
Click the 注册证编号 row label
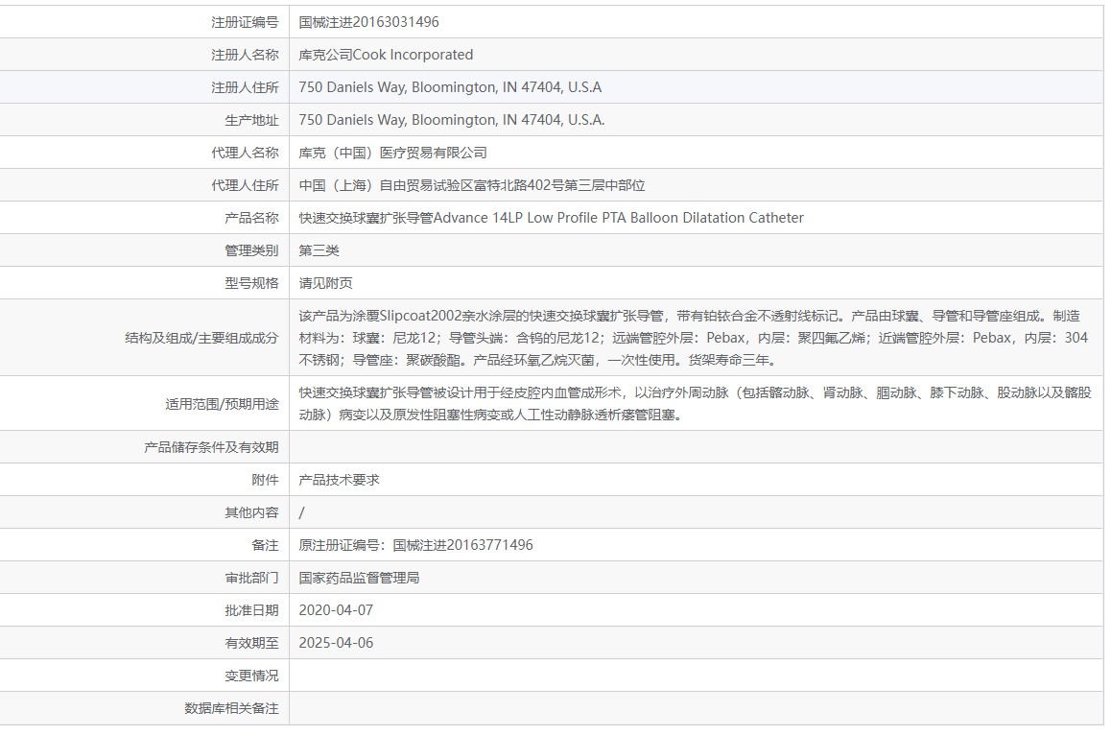[245, 22]
